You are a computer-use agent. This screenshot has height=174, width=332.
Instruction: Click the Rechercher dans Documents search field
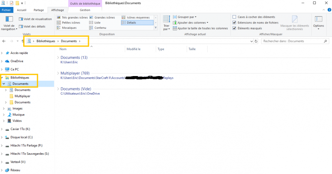[292, 41]
